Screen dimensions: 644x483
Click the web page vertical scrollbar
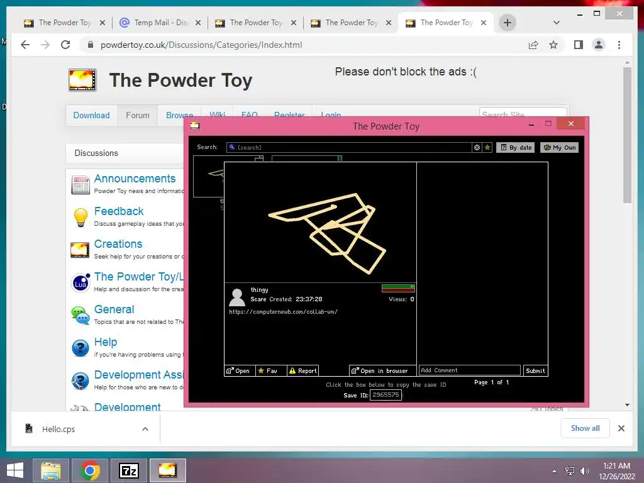point(627,136)
